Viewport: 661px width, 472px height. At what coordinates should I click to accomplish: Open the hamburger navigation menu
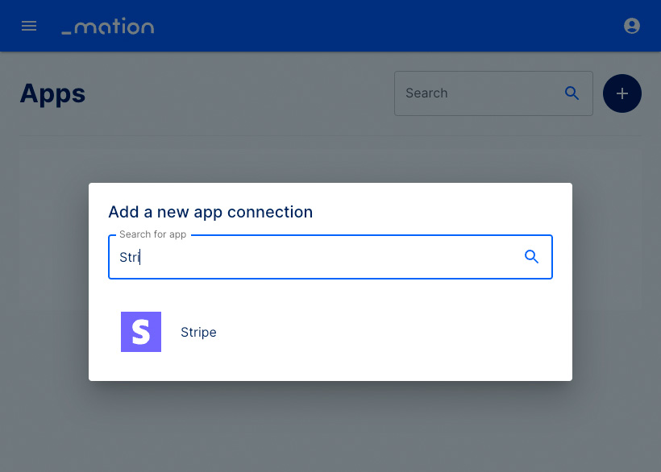click(29, 26)
